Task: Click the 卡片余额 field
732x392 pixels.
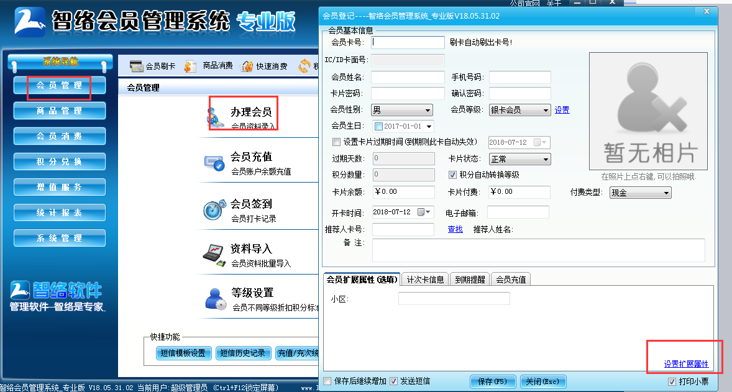Action: click(403, 192)
